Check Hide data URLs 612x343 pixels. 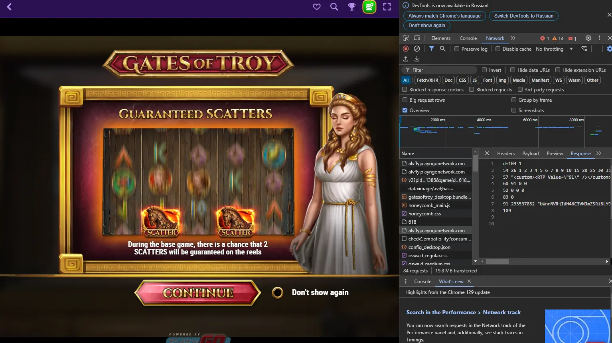point(513,70)
